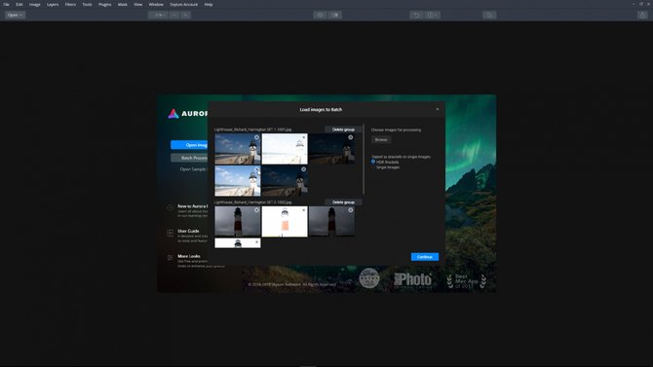Open the Filters menu
Viewport: 653px width, 367px height.
[70, 5]
